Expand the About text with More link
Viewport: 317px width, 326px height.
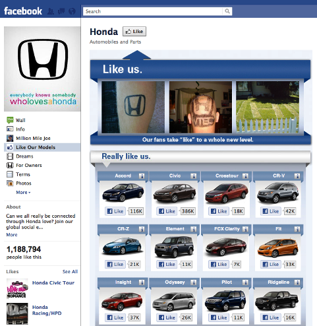[12, 235]
